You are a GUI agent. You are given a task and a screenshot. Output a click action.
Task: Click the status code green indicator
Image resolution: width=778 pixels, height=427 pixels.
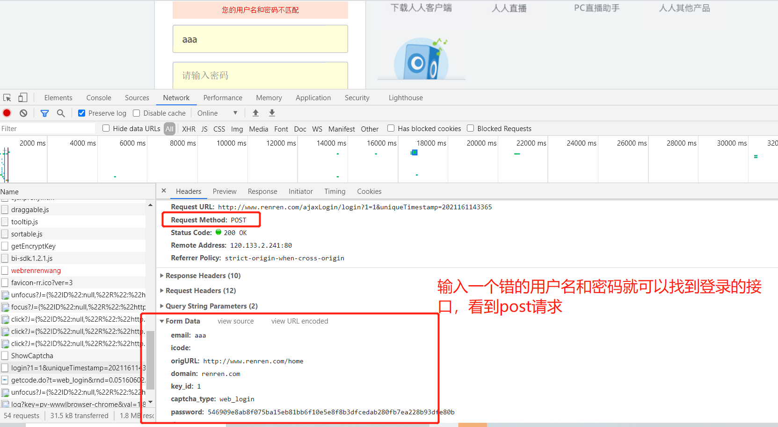(218, 232)
